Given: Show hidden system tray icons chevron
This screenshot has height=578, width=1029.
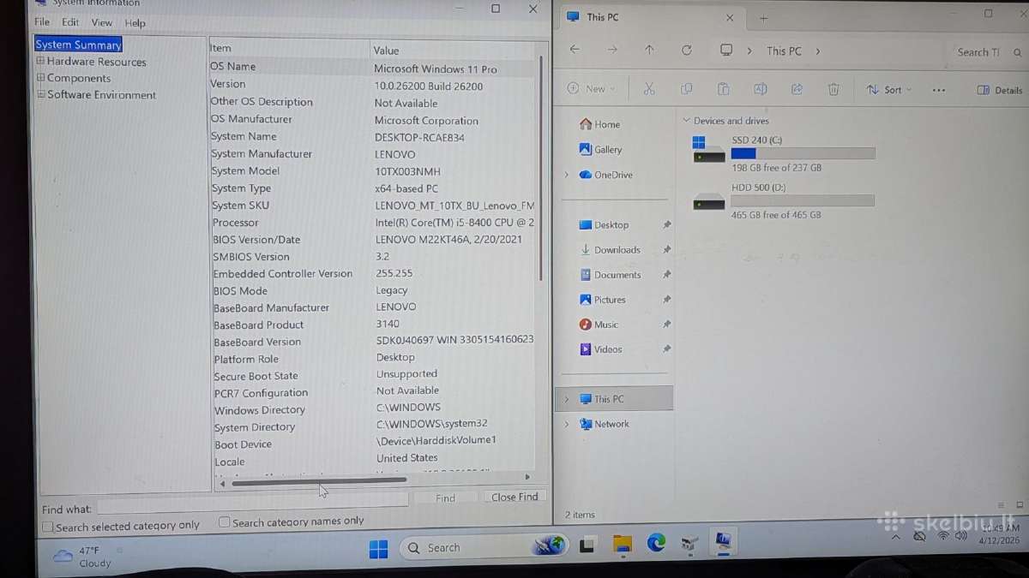Looking at the screenshot, I should coord(895,537).
